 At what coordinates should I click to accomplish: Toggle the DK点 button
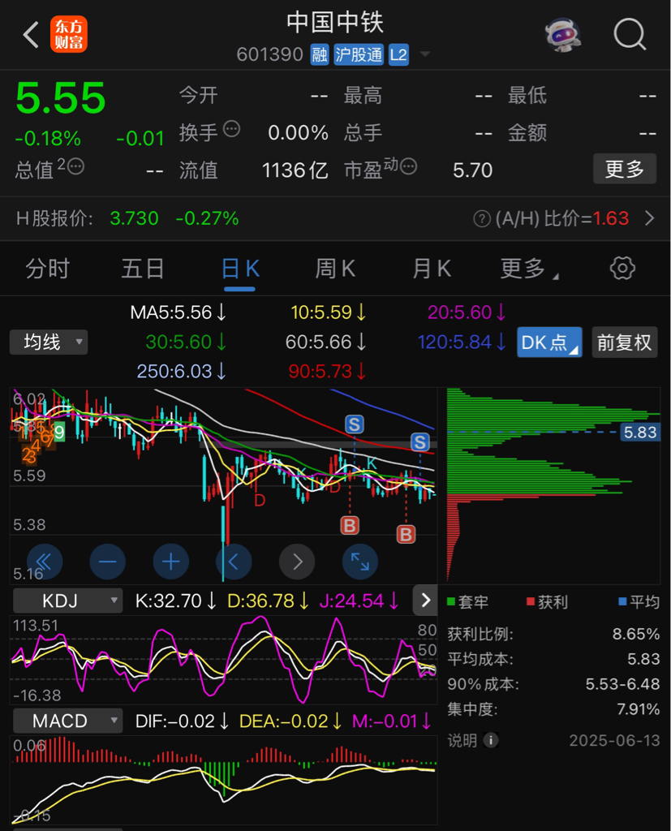tap(549, 342)
